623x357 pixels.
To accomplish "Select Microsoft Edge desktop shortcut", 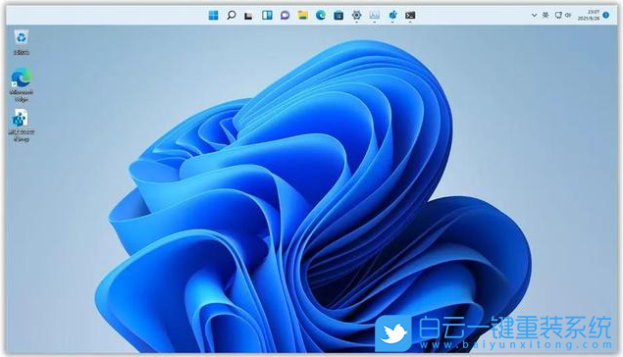I will pyautogui.click(x=21, y=84).
